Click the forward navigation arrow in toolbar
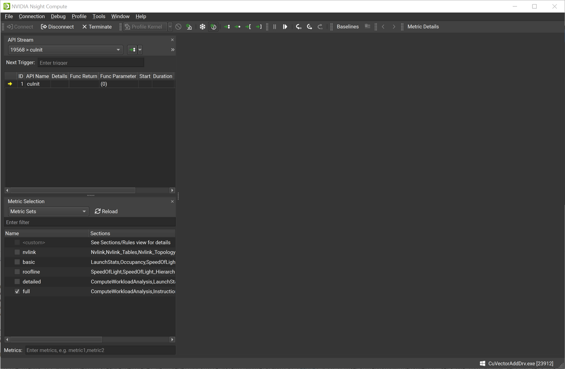Screen dimensions: 565x369 click(394, 27)
